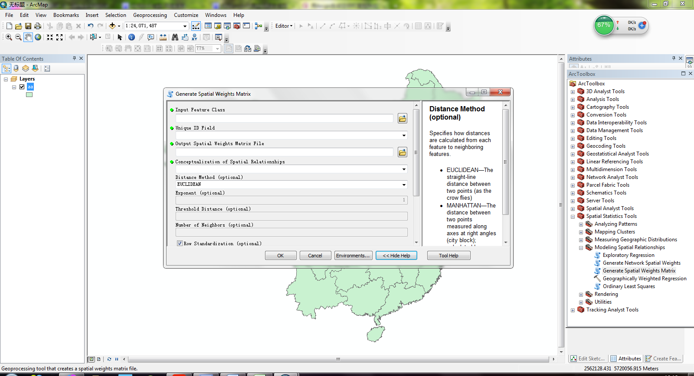This screenshot has width=694, height=376.
Task: Switch to the Create Features tab
Action: [x=664, y=359]
